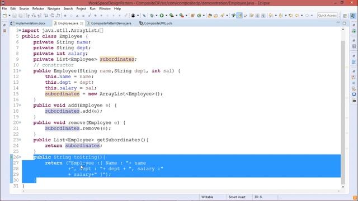The width and height of the screenshot is (358, 201).
Task: Click the Open Task icon
Action: [x=216, y=16]
